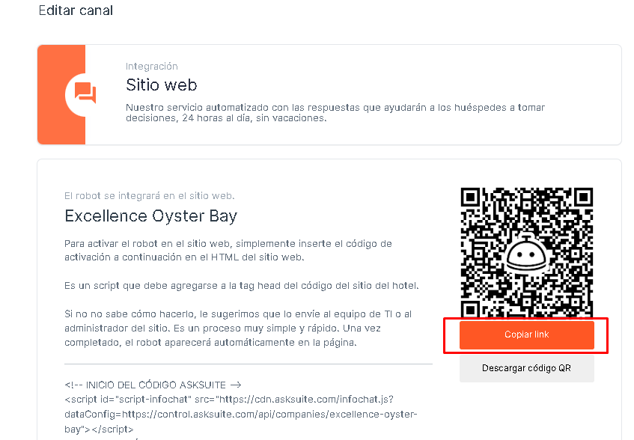The width and height of the screenshot is (634, 440).
Task: Click the closing bay script tag line
Action: point(99,429)
